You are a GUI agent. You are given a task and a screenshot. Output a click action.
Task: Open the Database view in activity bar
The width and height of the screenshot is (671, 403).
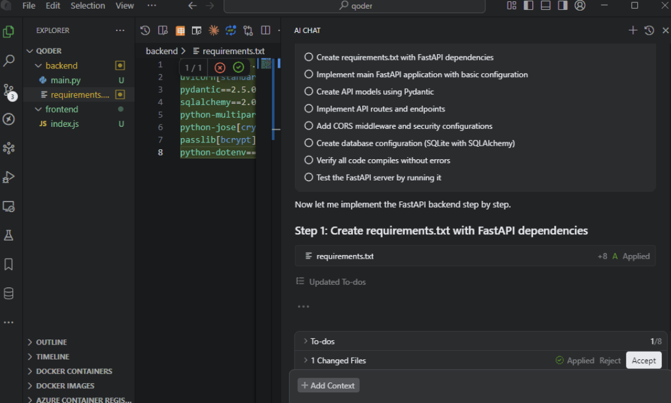[x=9, y=294]
